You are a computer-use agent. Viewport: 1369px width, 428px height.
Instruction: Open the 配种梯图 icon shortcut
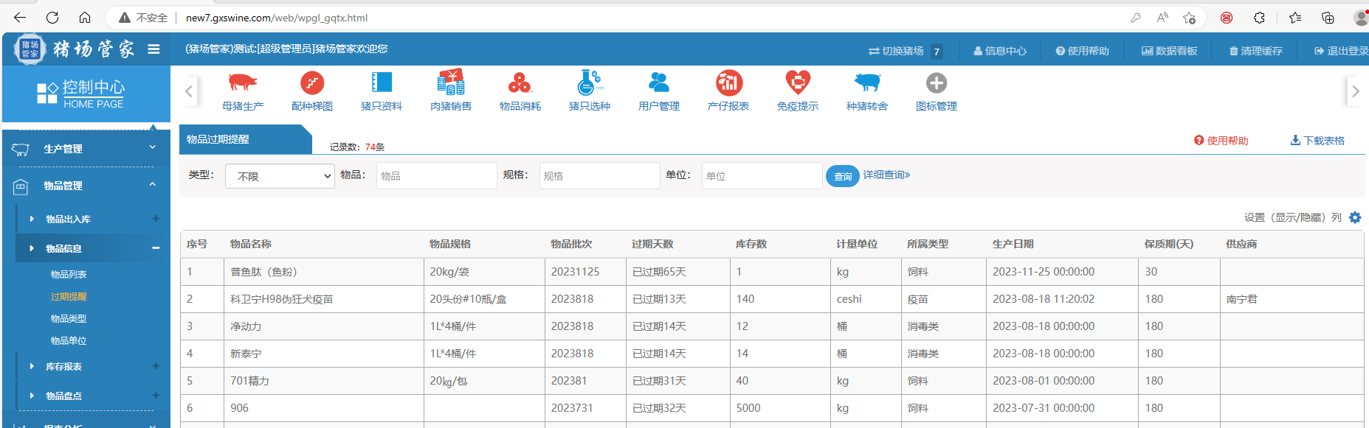pyautogui.click(x=311, y=83)
